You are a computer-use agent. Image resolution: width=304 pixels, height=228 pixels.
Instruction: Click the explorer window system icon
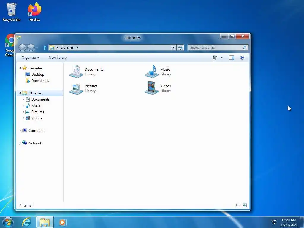(x=19, y=38)
